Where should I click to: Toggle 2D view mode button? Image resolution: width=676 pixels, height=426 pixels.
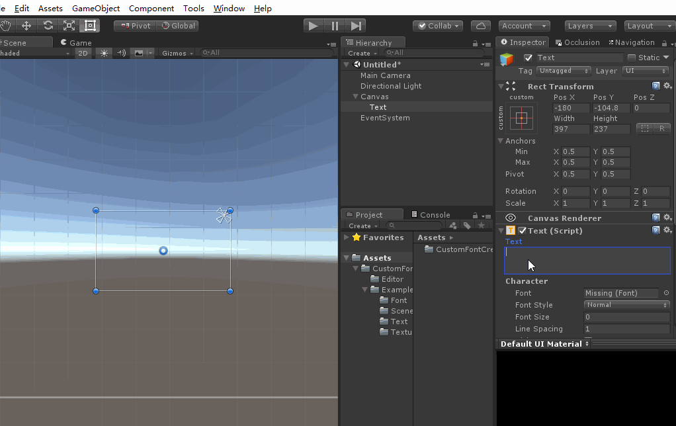point(83,53)
